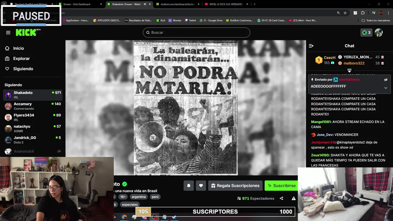Select the argentina tag
The height and width of the screenshot is (221, 393).
click(x=139, y=197)
